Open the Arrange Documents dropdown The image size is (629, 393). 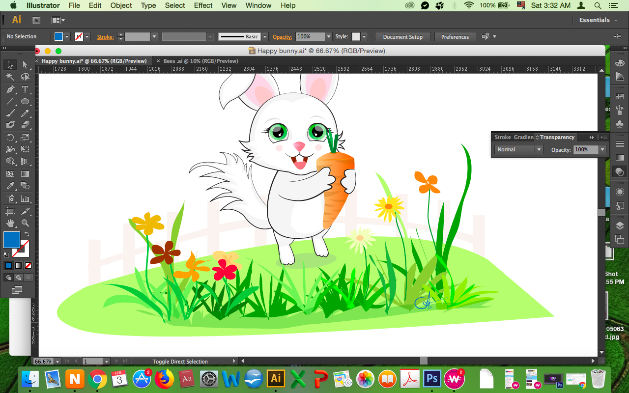click(58, 20)
